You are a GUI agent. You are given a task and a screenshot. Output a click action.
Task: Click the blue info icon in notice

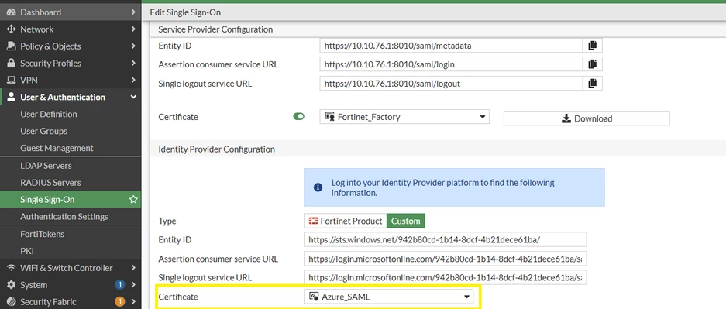[x=318, y=187]
